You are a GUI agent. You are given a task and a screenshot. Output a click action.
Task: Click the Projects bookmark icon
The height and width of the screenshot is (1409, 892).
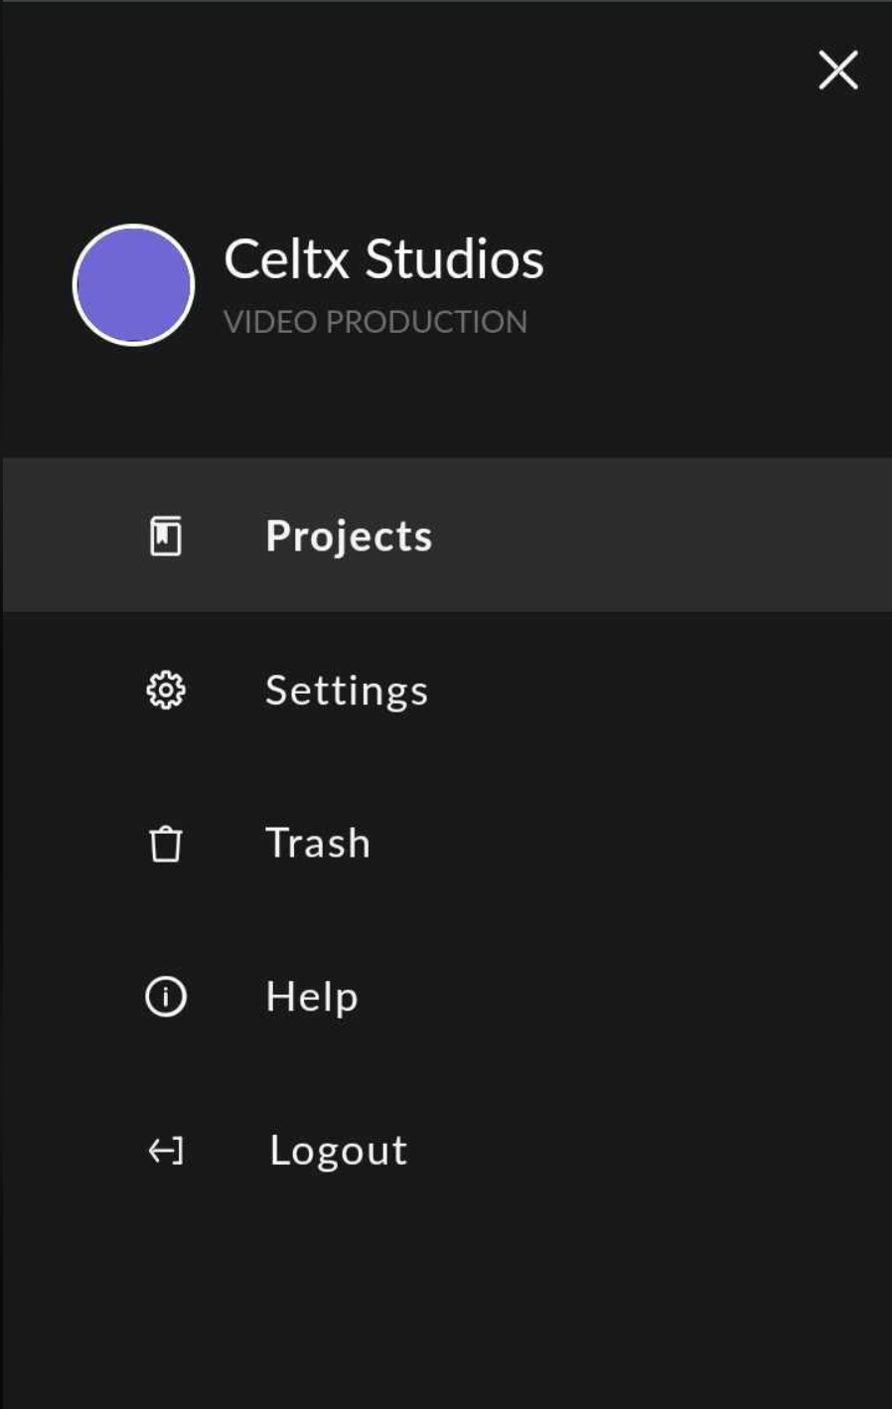[x=166, y=536]
